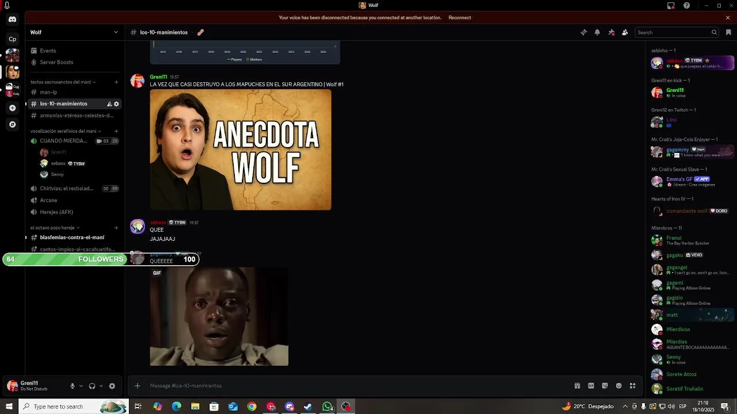Collapse el octavo pozo hereje category
Image resolution: width=737 pixels, height=414 pixels.
[55, 228]
